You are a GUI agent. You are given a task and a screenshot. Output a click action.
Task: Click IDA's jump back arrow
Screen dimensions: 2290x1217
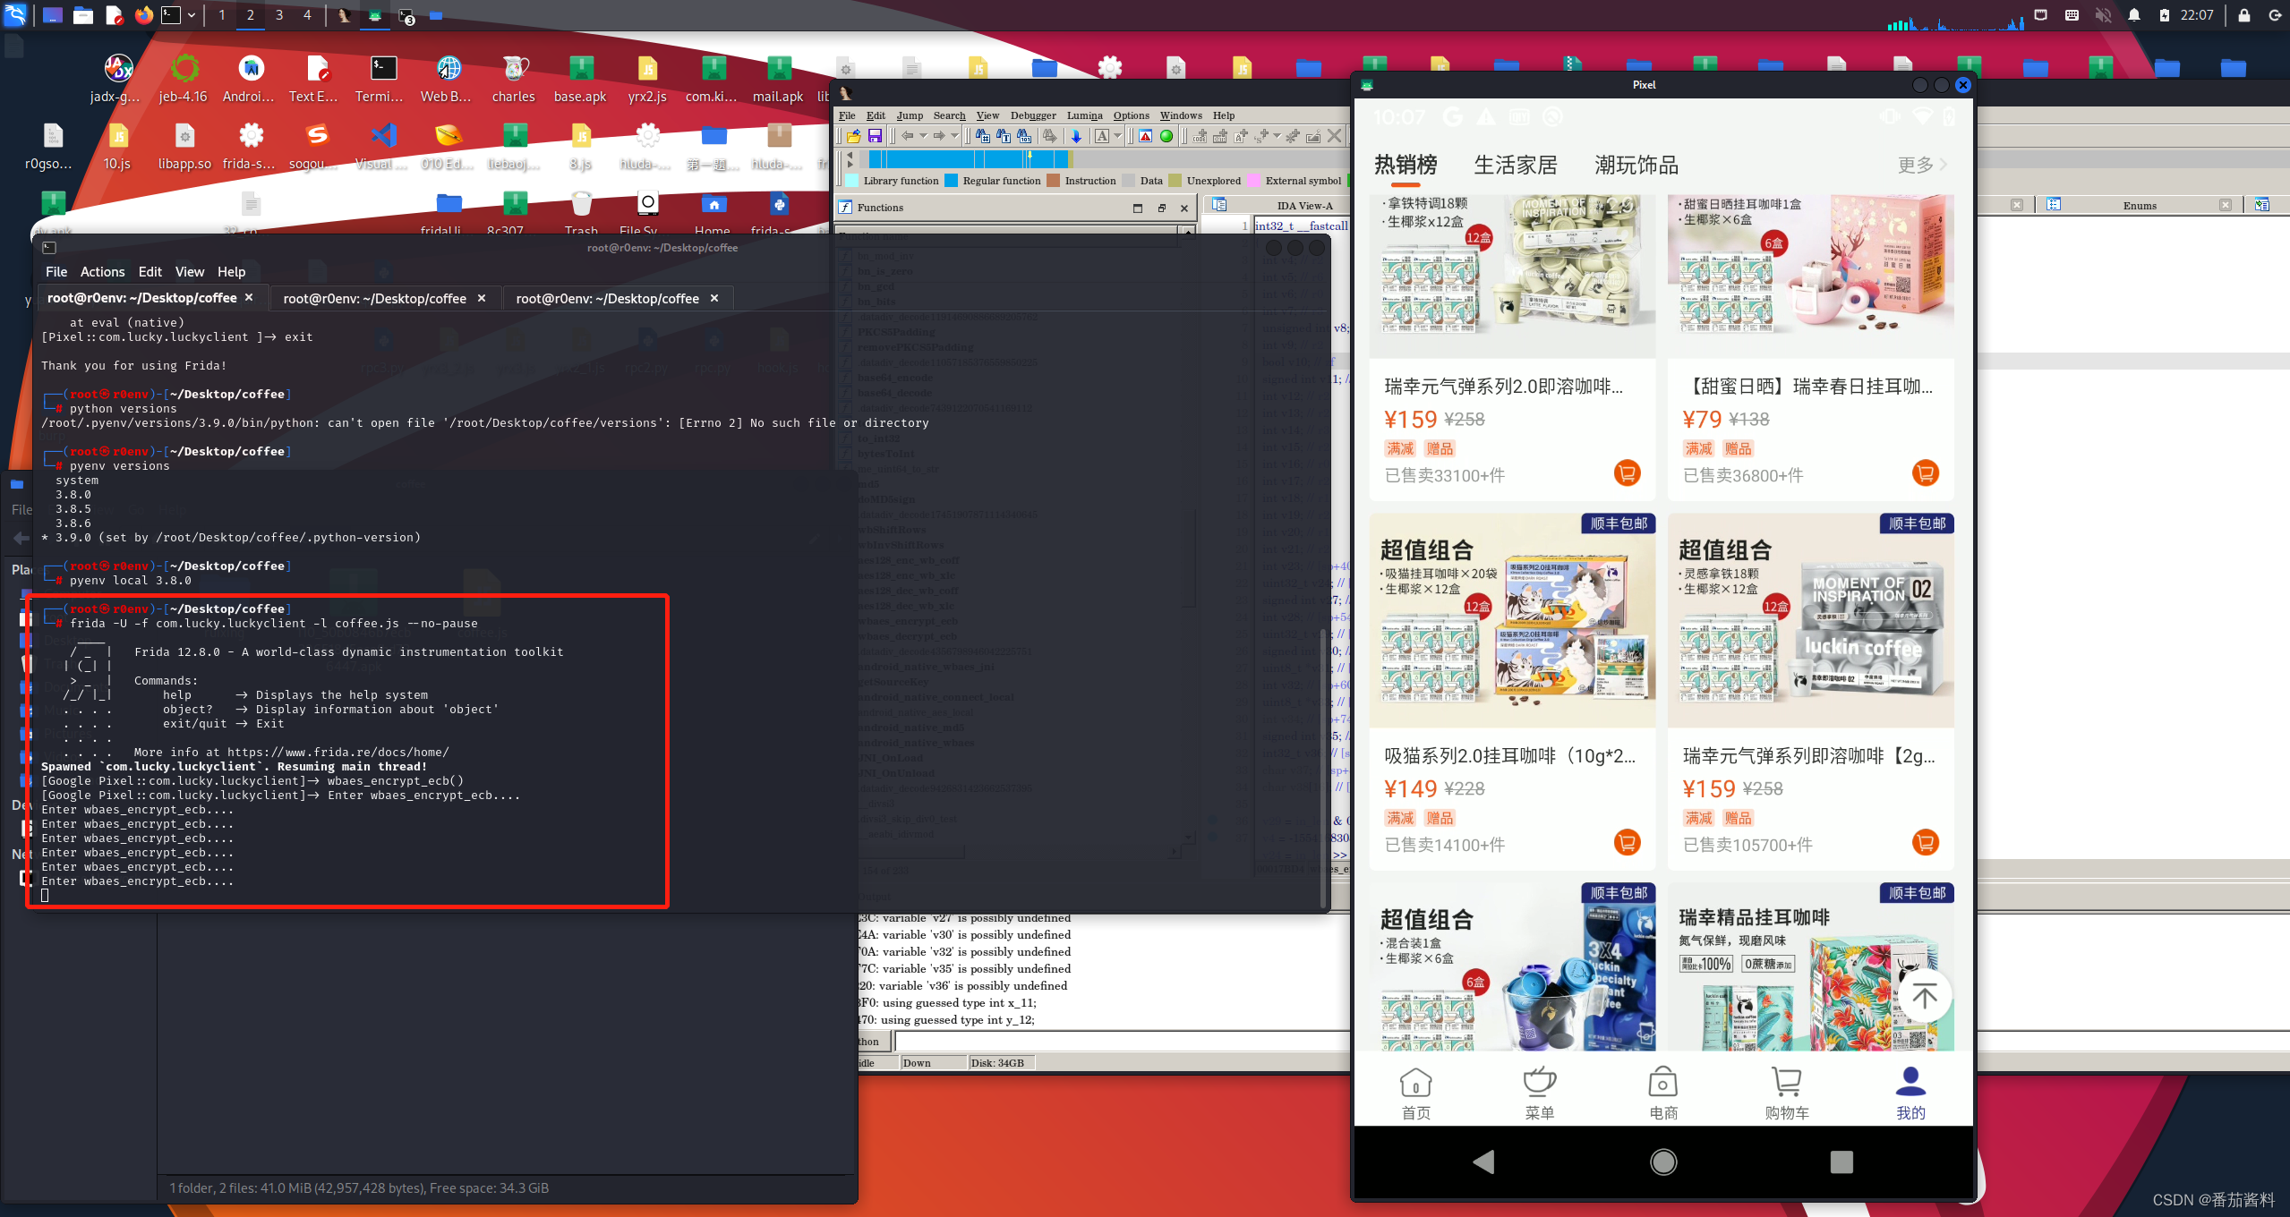tap(908, 136)
